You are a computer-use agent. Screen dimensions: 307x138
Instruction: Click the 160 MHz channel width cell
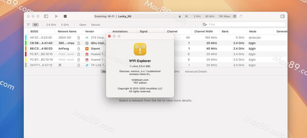211,38
